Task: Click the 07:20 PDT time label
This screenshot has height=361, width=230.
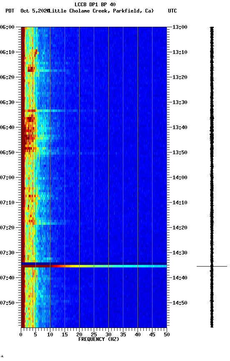Action: point(7,228)
